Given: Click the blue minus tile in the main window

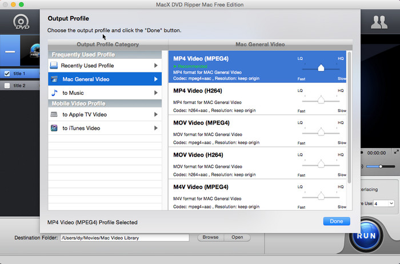Looking at the screenshot, I should [x=10, y=51].
